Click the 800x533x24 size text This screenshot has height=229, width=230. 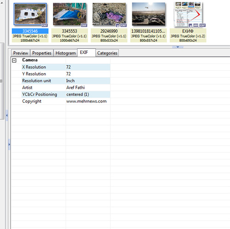coord(109,40)
